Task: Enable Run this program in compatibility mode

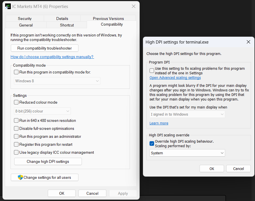Action: point(16,72)
